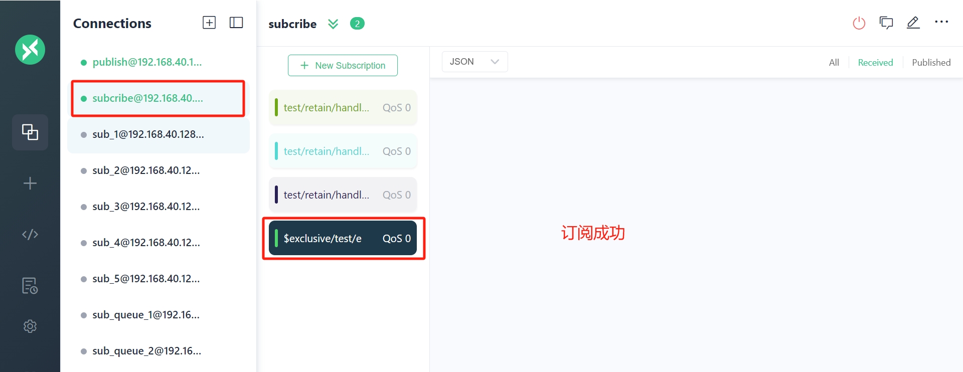963x372 pixels.
Task: Open the Script page code icon
Action: click(30, 234)
